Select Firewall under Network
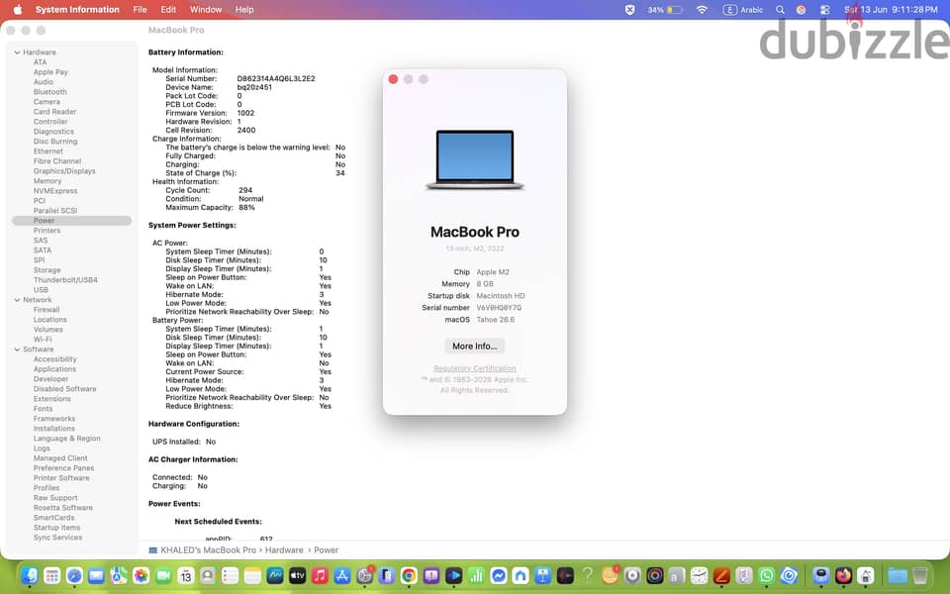Viewport: 950px width, 594px height. [x=47, y=310]
